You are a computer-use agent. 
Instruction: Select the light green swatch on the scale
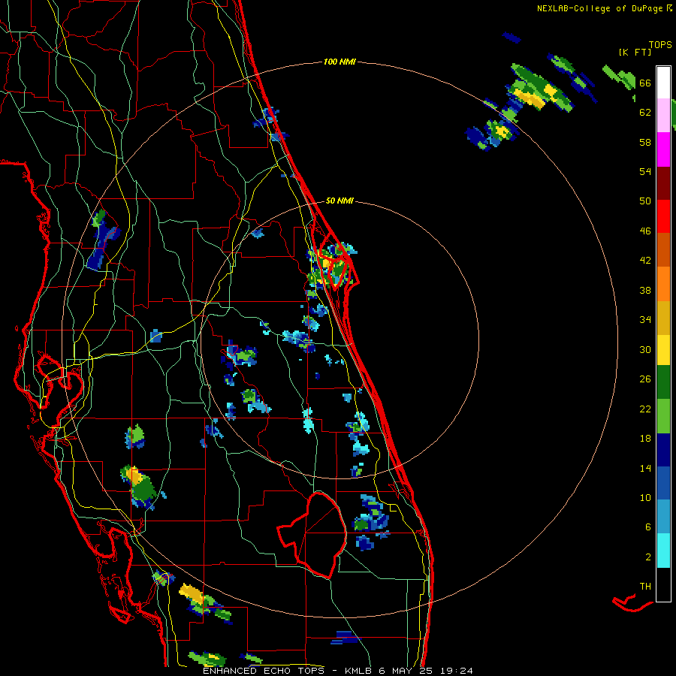pyautogui.click(x=663, y=416)
